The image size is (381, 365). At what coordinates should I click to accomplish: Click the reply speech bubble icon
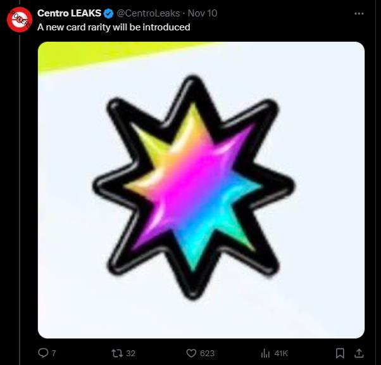44,353
